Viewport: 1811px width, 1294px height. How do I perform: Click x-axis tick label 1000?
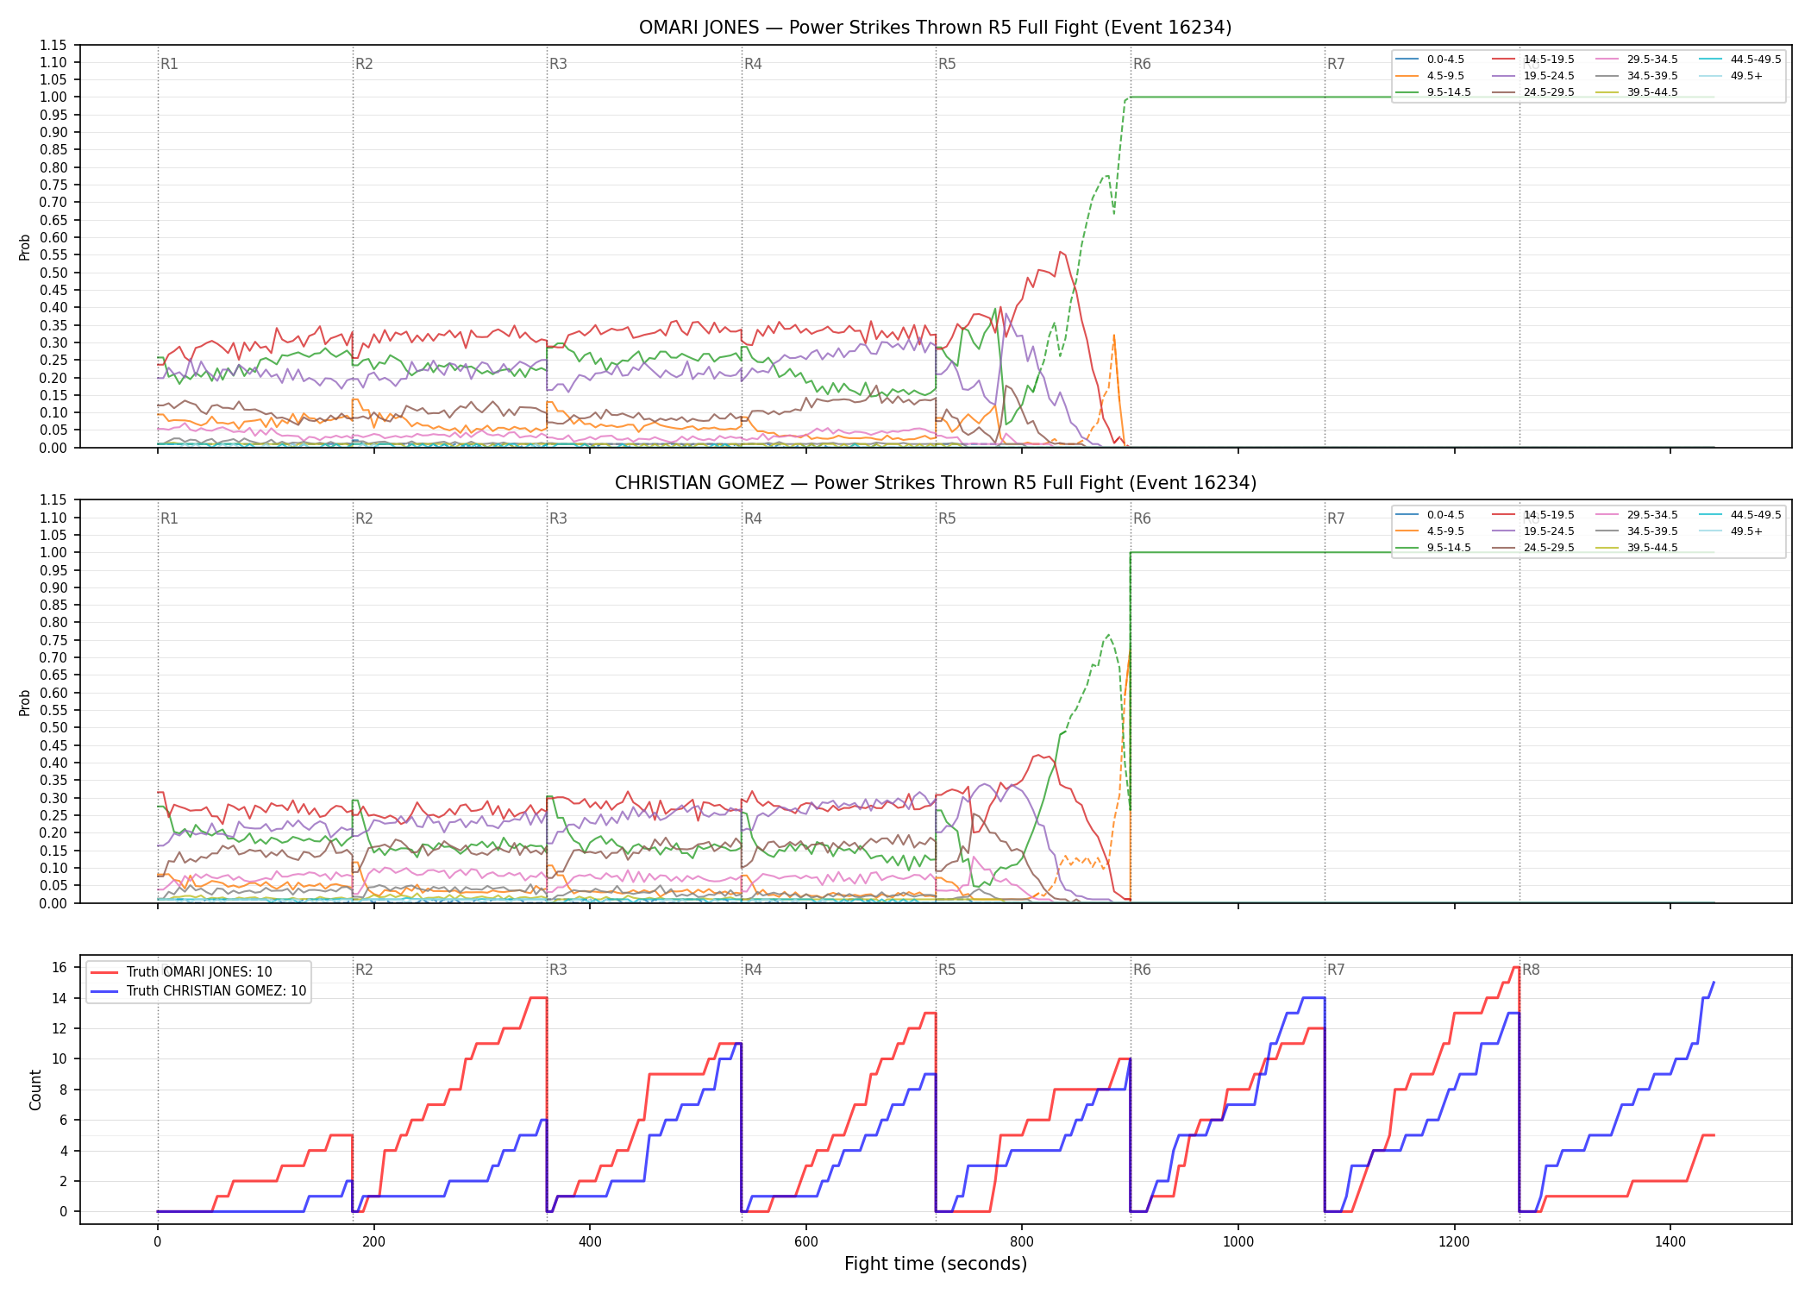(x=1238, y=1242)
